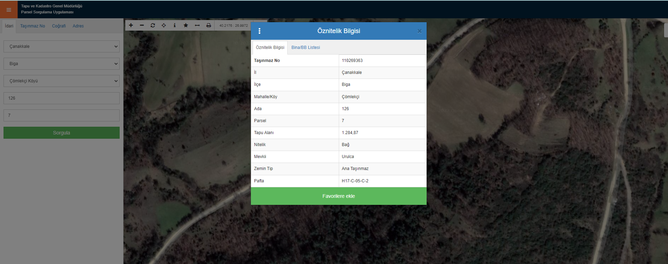
Task: Refresh the map with reload icon
Action: pyautogui.click(x=153, y=25)
